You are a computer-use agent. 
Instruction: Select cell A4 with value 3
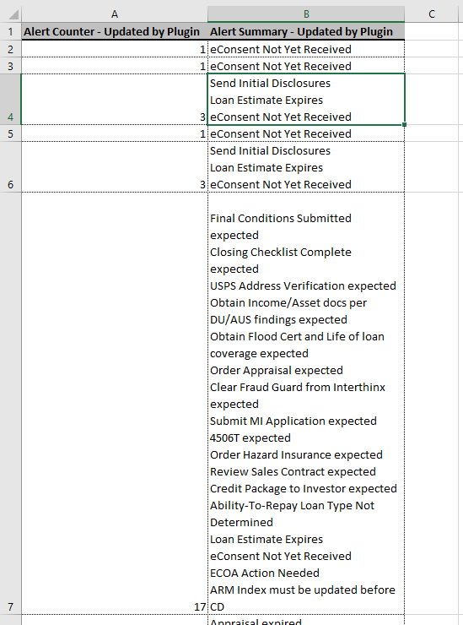pyautogui.click(x=115, y=100)
